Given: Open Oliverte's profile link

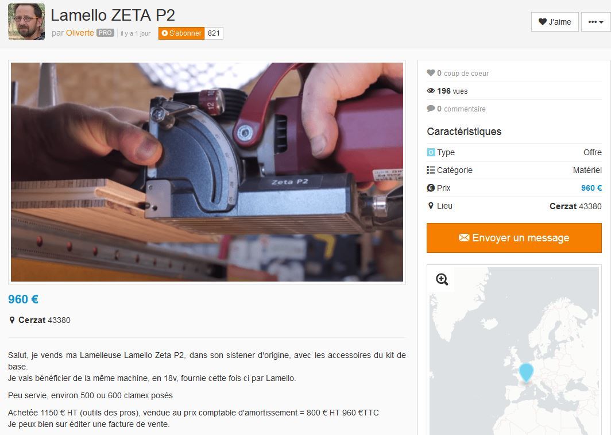Looking at the screenshot, I should tap(80, 33).
